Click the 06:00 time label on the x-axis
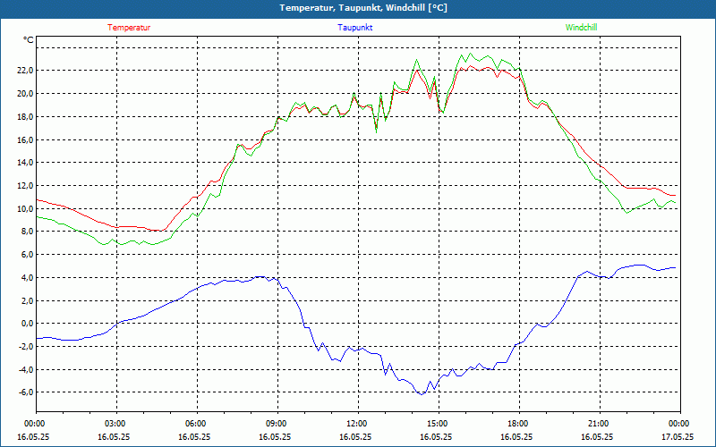Image resolution: width=716 pixels, height=447 pixels. click(x=197, y=424)
